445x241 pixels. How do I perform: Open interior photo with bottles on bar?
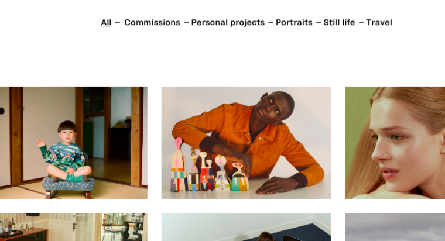click(x=74, y=227)
